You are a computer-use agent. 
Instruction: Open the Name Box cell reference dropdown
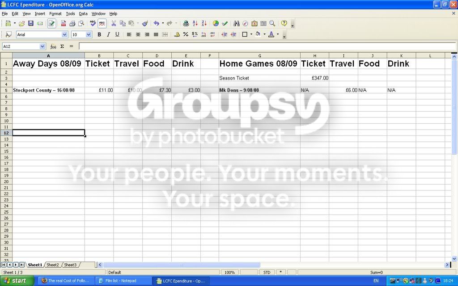(42, 46)
